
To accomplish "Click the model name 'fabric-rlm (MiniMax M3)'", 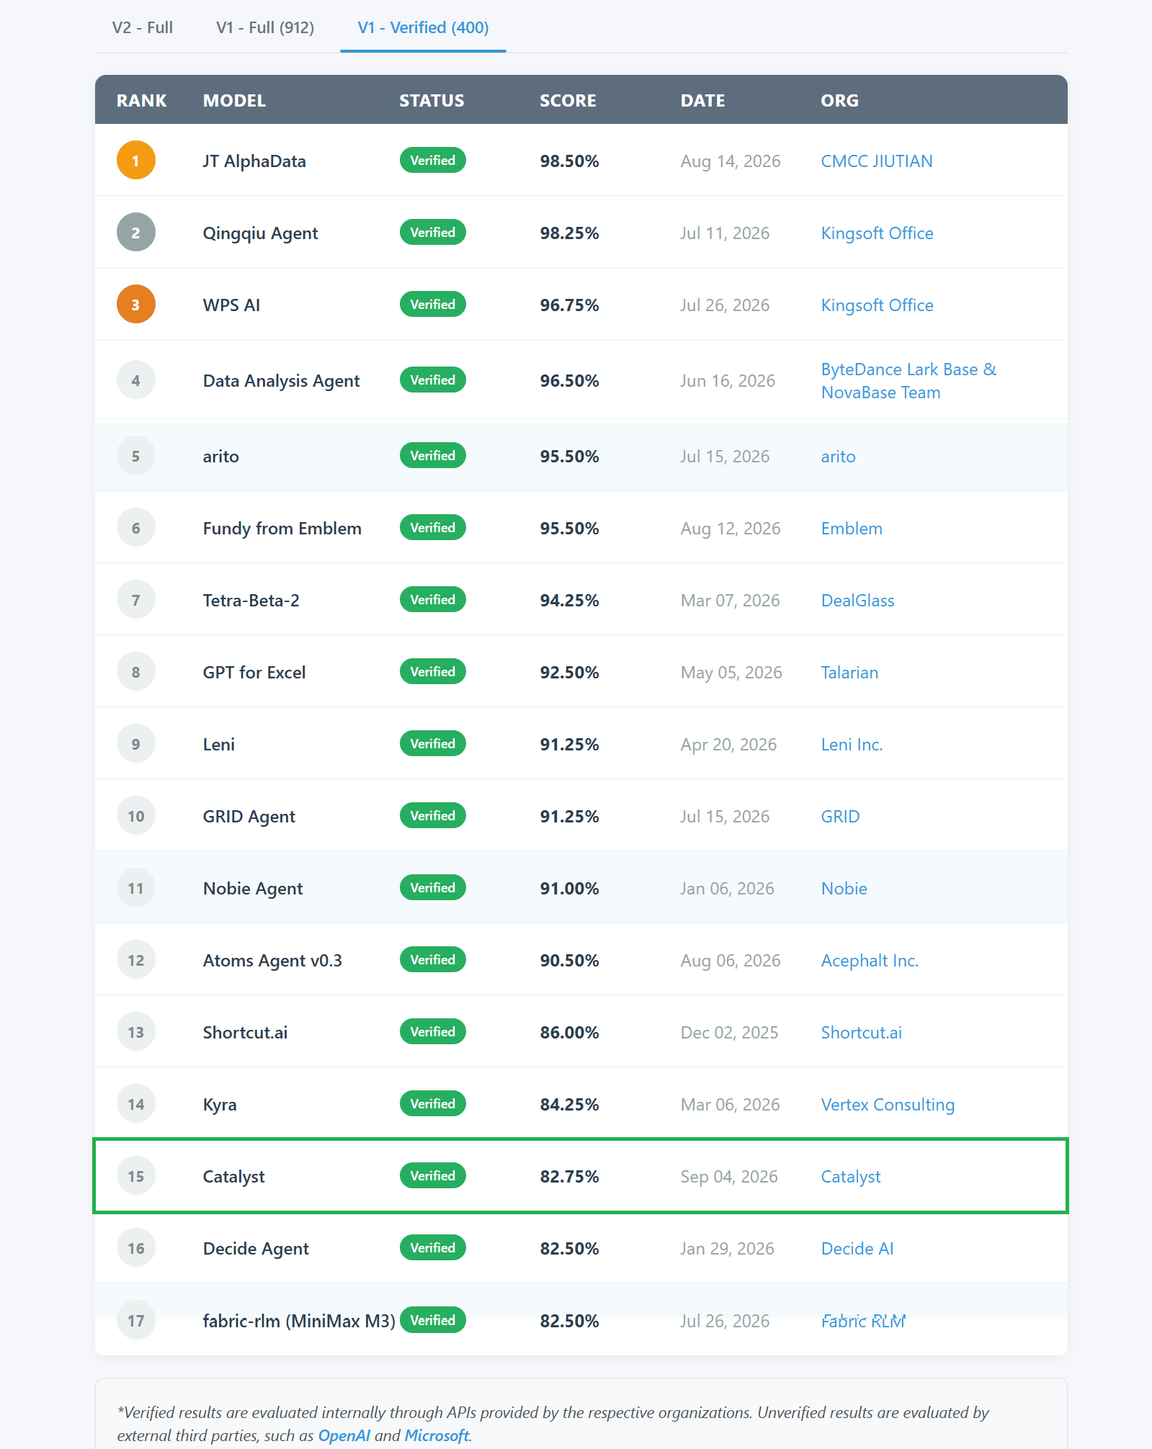I will tap(299, 1321).
